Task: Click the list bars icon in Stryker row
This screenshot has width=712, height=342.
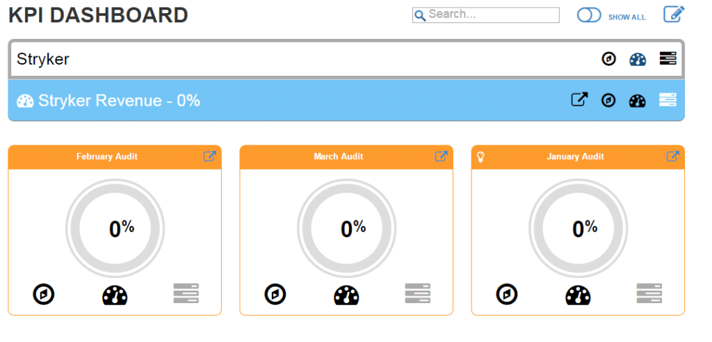Action: click(667, 58)
